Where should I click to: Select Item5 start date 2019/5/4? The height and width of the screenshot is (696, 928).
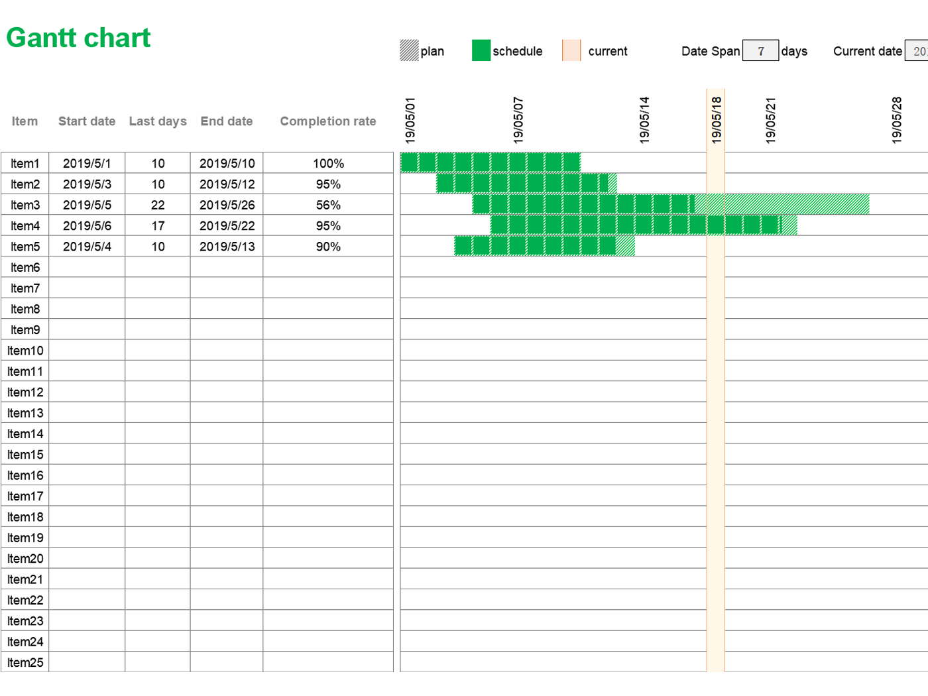point(87,247)
